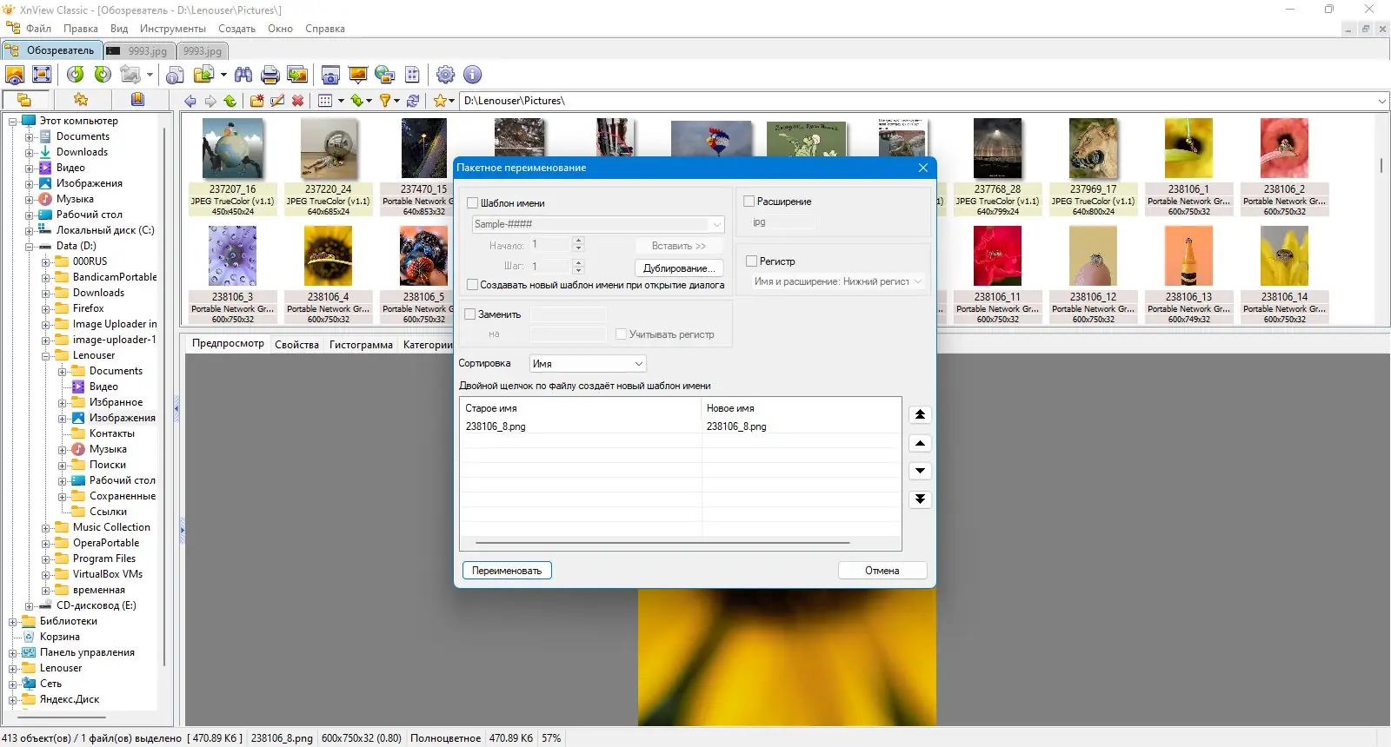Collapse the Lenouser folder tree node
1391x747 pixels.
(x=46, y=356)
